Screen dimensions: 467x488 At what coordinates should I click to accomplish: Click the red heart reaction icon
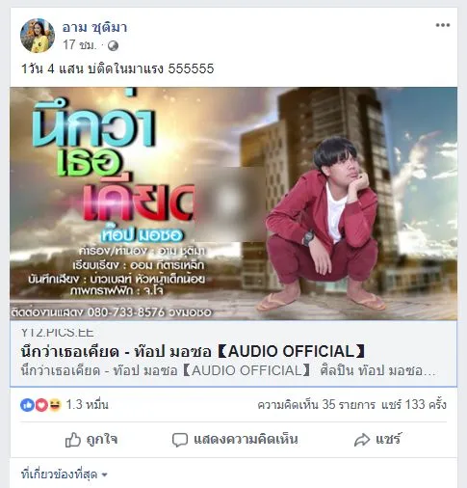point(41,405)
